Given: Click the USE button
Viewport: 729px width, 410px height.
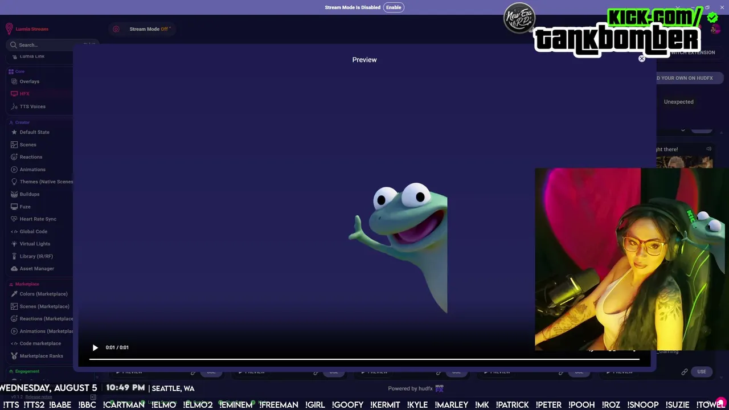Looking at the screenshot, I should point(702,372).
